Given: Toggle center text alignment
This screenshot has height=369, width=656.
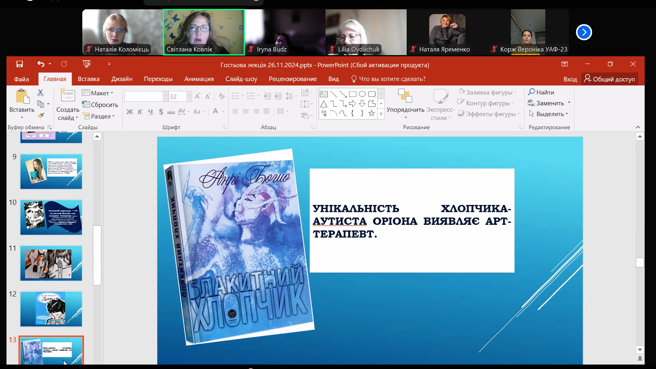Looking at the screenshot, I should click(x=246, y=111).
